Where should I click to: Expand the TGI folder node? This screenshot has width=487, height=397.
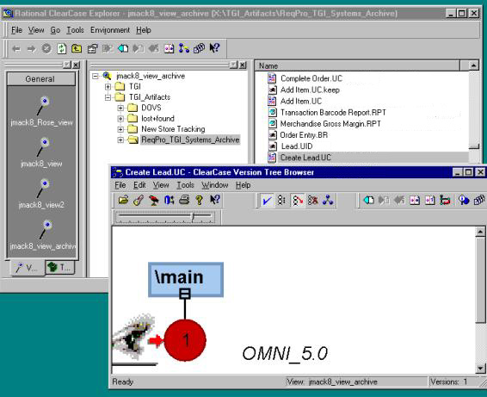click(108, 87)
